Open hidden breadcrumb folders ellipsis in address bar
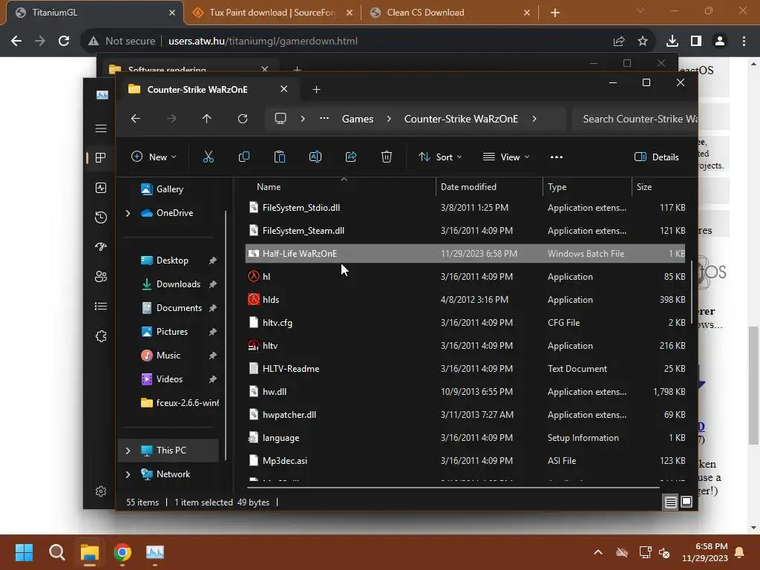Screen dimensions: 760x570 324,119
